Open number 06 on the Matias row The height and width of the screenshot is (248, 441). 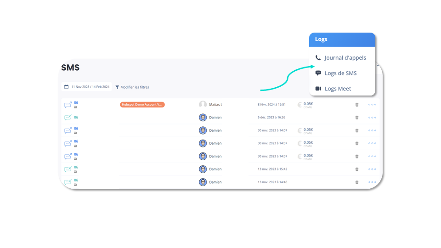tap(76, 102)
